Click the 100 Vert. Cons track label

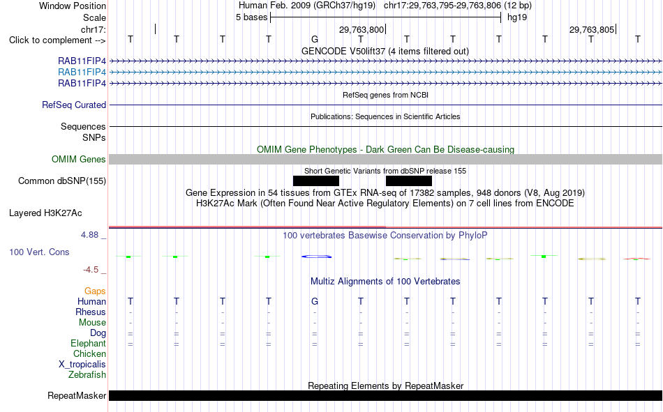coord(39,252)
